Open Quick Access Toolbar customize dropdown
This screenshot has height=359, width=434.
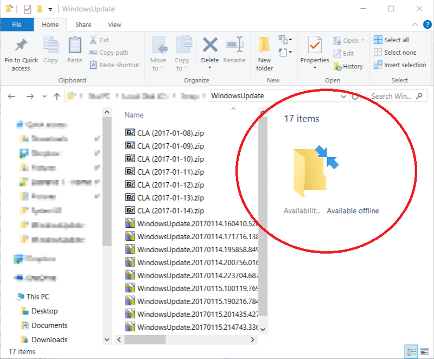[x=50, y=9]
